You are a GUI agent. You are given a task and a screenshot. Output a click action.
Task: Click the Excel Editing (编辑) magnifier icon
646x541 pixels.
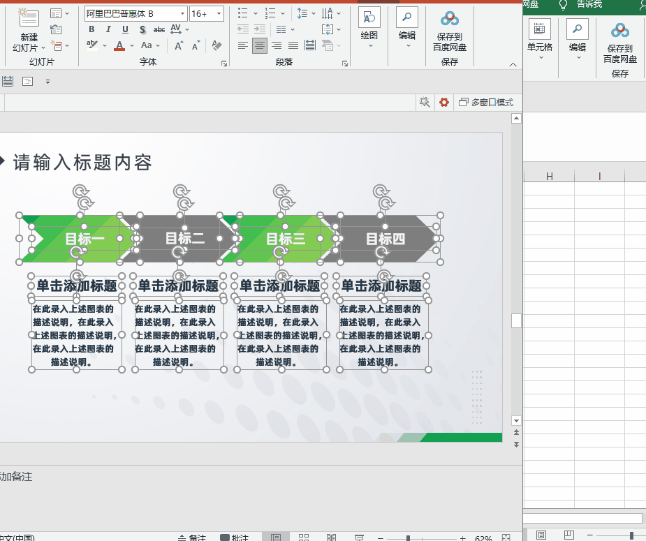577,29
